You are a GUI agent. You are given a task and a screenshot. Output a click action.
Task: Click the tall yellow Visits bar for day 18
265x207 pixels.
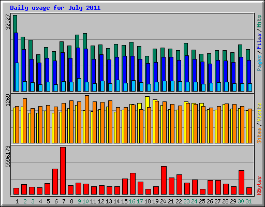tap(148, 102)
